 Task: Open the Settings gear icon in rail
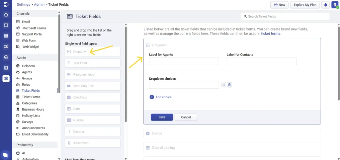tap(6, 78)
